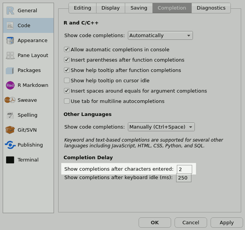
Task: Select the Terminal black icon
Action: [10, 160]
